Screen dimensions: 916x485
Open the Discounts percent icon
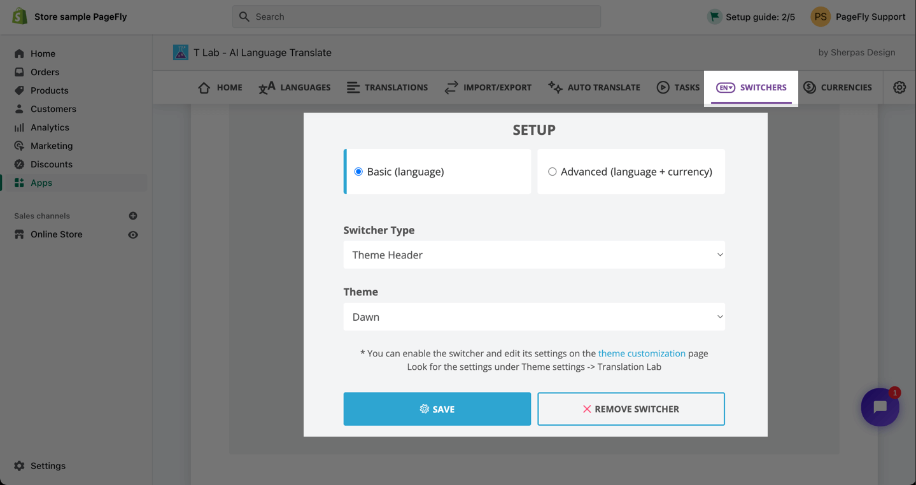[19, 164]
